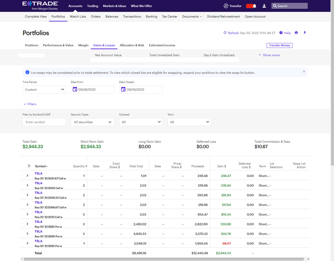Image resolution: width=334 pixels, height=261 pixels.
Task: Click the Enter symbol filter field
Action: [x=44, y=122]
